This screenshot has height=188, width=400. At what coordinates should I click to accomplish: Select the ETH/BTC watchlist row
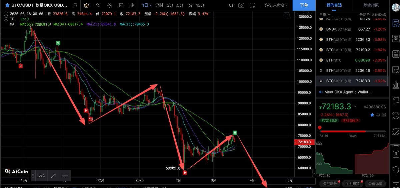[x=352, y=60]
